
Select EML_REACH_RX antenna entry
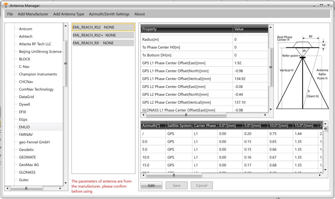coord(93,43)
